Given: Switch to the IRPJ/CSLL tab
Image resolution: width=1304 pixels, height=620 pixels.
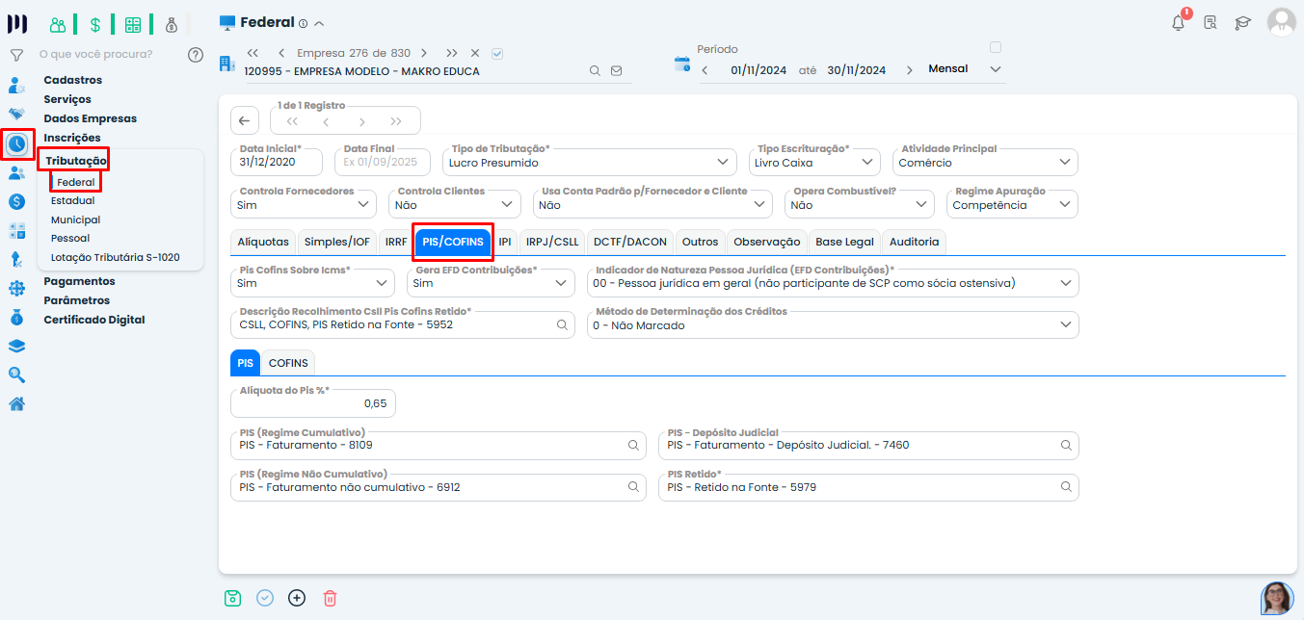Looking at the screenshot, I should point(552,242).
